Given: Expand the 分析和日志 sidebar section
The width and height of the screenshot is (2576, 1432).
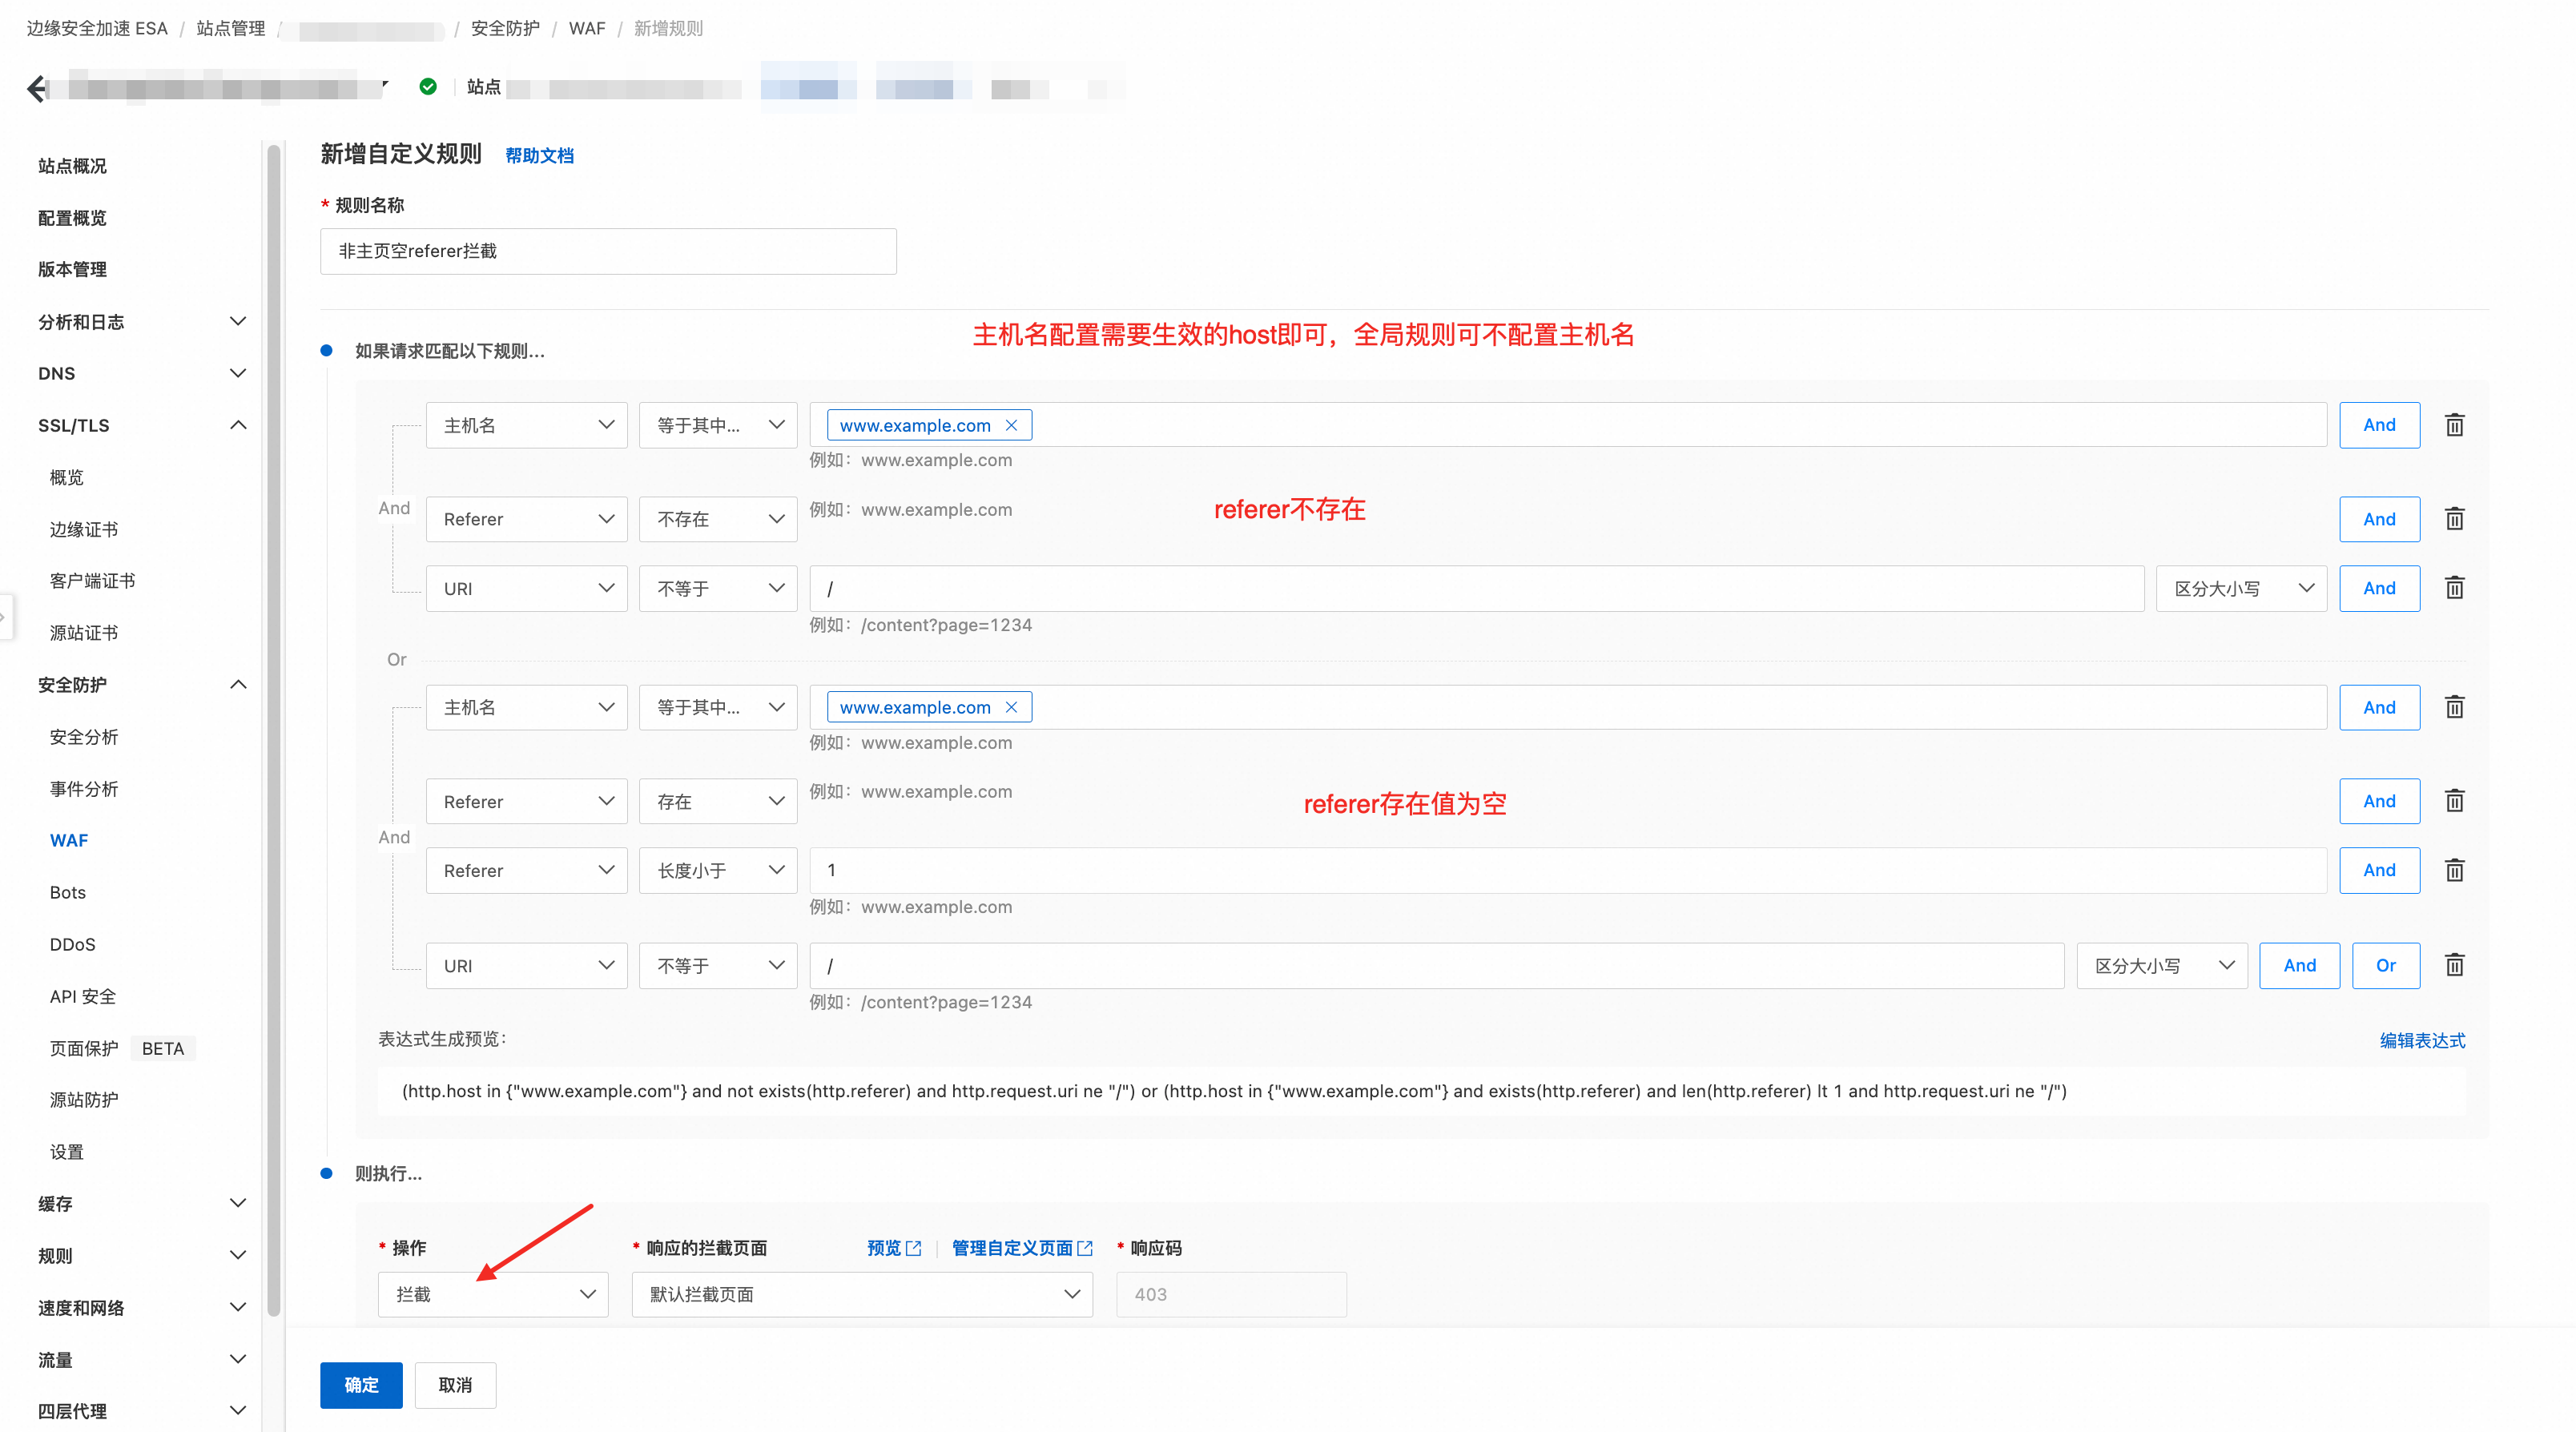Looking at the screenshot, I should 238,321.
